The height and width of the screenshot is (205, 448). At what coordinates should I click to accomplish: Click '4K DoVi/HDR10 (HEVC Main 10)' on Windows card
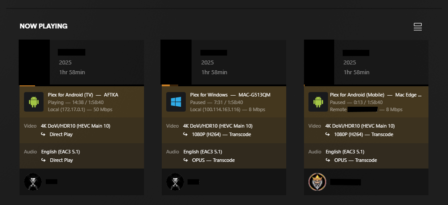(x=218, y=126)
